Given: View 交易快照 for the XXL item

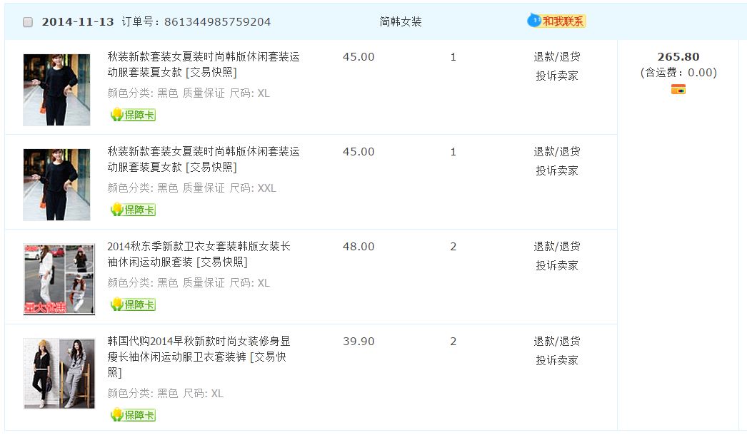Looking at the screenshot, I should point(211,168).
